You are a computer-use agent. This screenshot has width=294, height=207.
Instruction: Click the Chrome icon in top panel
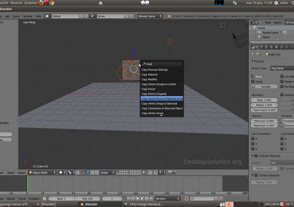click(x=52, y=2)
